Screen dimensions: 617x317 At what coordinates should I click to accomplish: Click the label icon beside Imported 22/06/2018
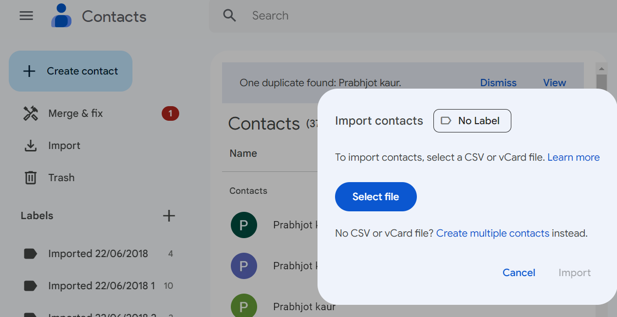pyautogui.click(x=31, y=254)
